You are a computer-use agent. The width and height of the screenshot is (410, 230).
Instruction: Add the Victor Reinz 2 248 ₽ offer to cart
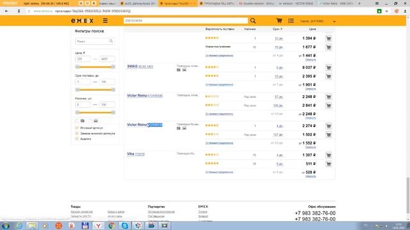[329, 97]
